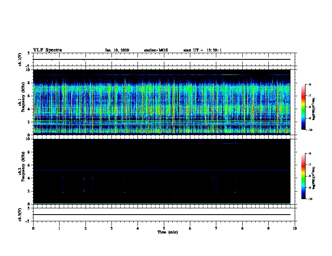
Task: Click the "-6" label on ch.2 color bar
Action: click(309, 154)
